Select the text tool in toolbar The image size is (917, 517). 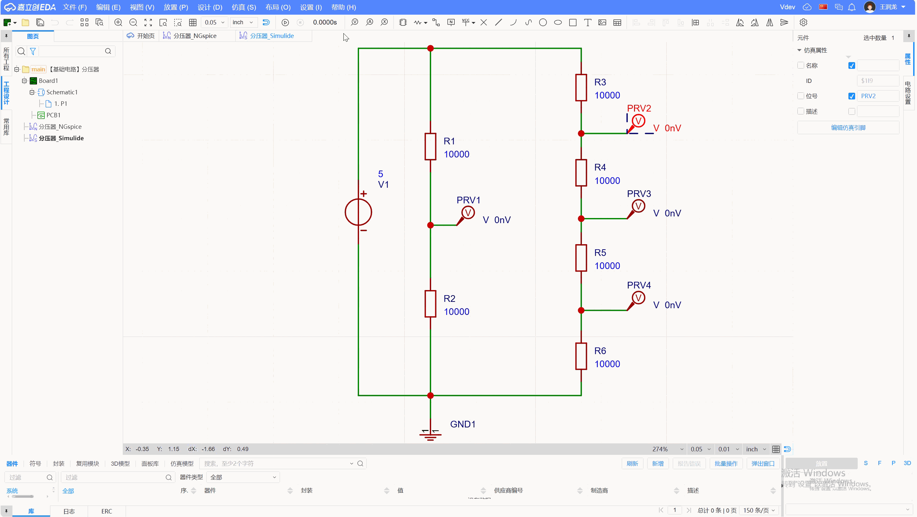click(x=587, y=22)
